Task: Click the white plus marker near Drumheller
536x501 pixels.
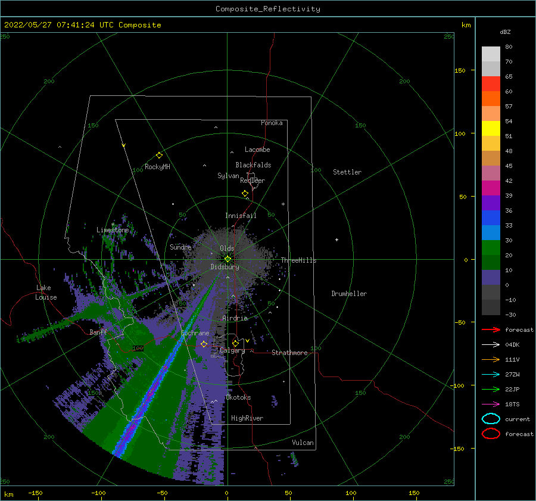Action: click(x=336, y=239)
